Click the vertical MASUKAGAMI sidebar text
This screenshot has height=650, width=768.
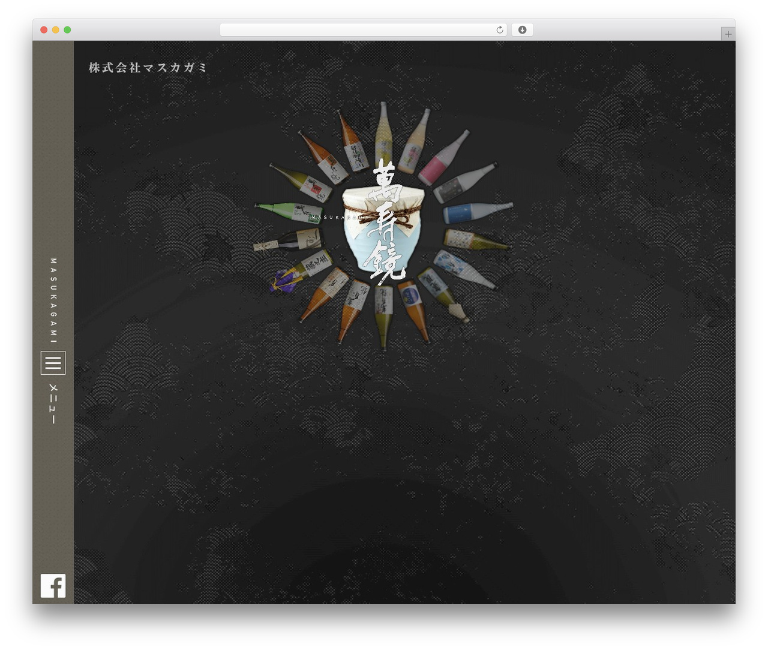click(x=53, y=300)
